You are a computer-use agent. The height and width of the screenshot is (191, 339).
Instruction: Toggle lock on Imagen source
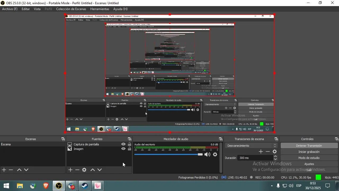click(129, 149)
